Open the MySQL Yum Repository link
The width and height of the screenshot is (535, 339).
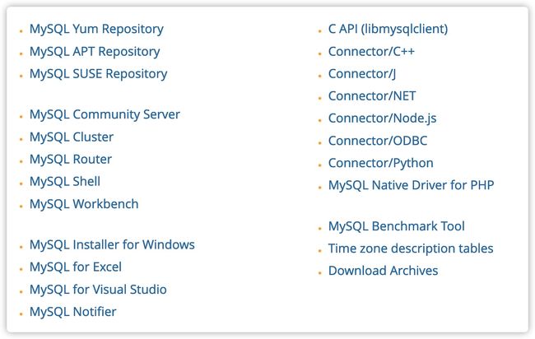pyautogui.click(x=96, y=30)
